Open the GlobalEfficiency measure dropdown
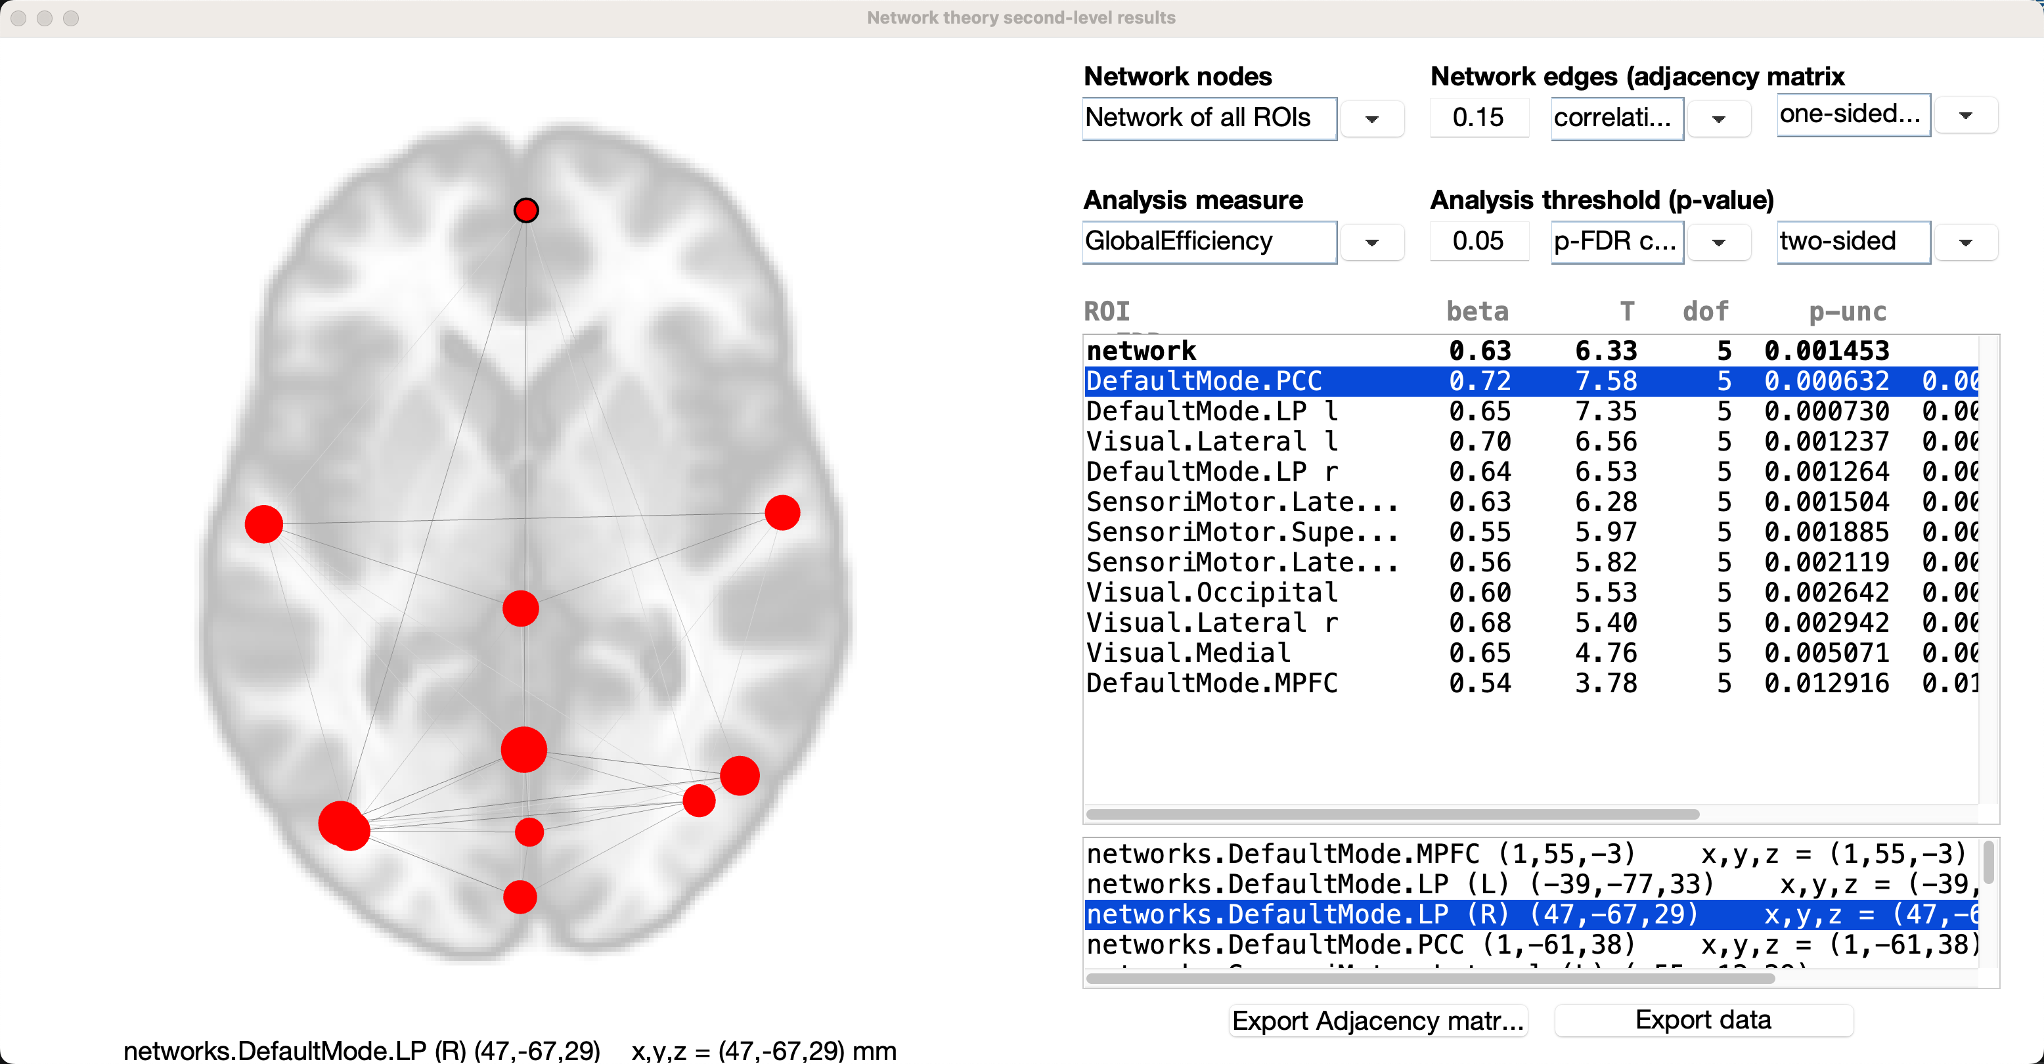Screen dimensions: 2044x1064 [x=1372, y=242]
